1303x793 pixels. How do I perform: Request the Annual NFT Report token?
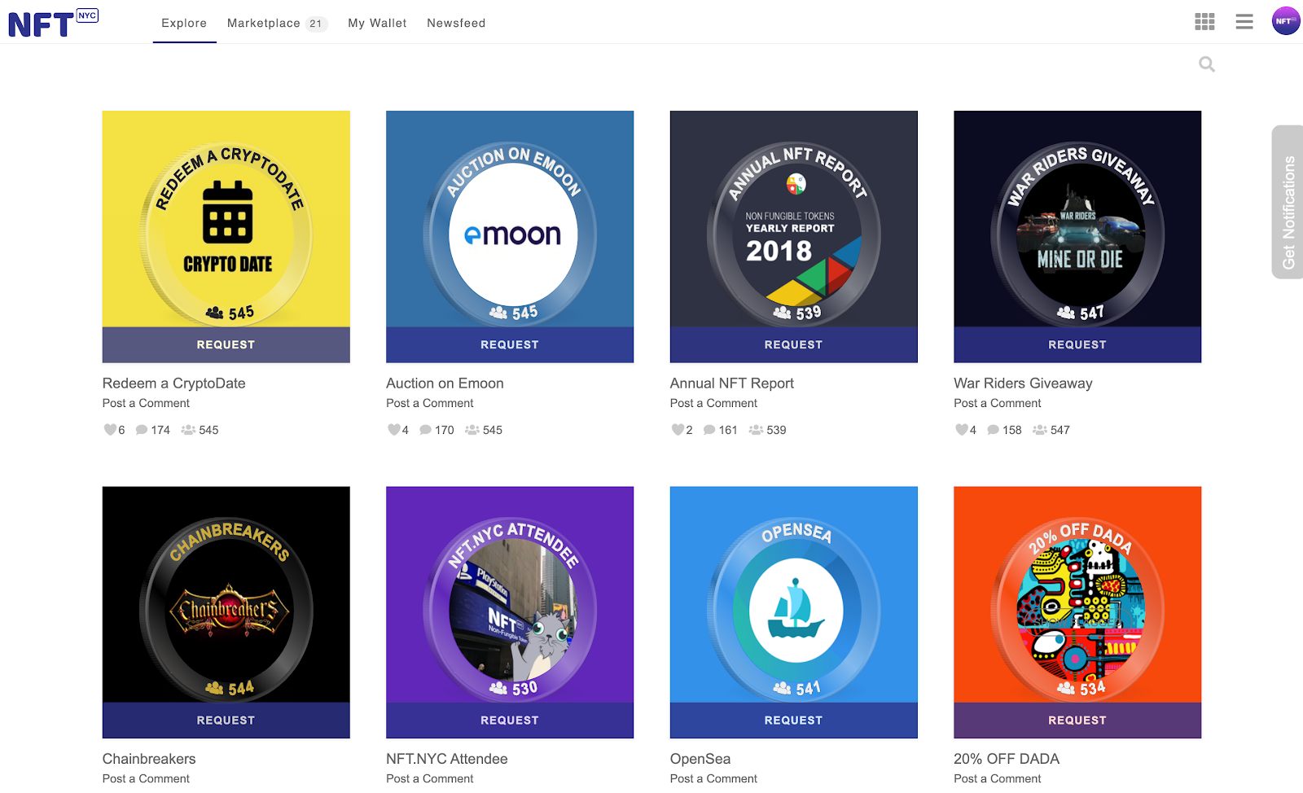point(794,345)
